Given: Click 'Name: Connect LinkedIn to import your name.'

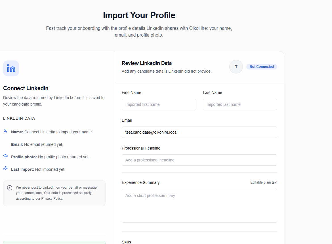Looking at the screenshot, I should (52, 132).
